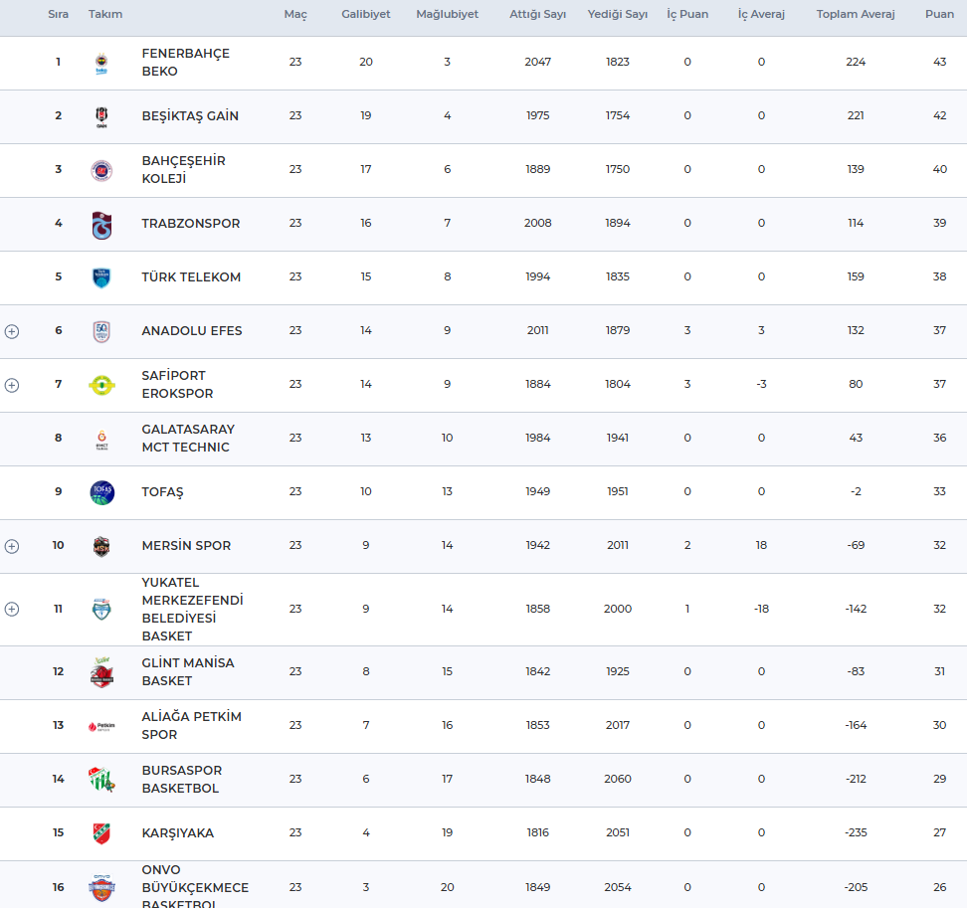This screenshot has width=967, height=908.
Task: Expand the Safiport Erokspor row details
Action: coord(12,385)
